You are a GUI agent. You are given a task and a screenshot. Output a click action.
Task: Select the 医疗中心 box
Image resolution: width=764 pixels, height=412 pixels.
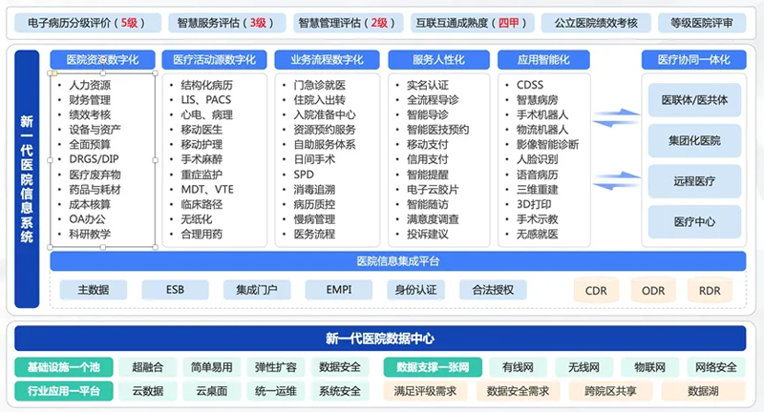click(x=694, y=220)
